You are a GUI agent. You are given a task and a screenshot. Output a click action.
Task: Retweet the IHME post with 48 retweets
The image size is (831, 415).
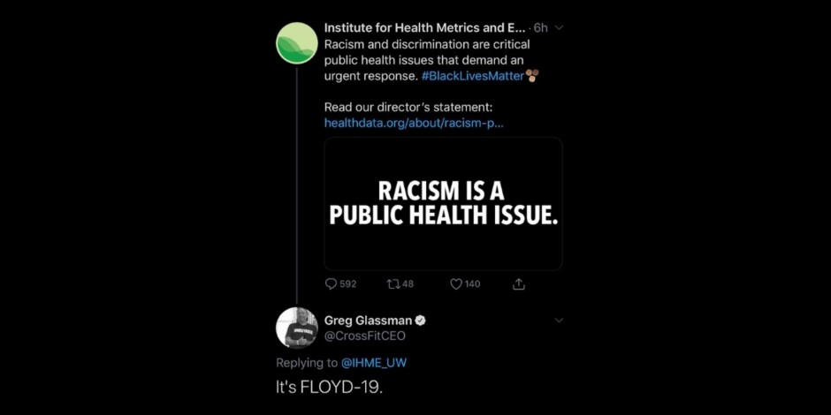[x=400, y=284]
